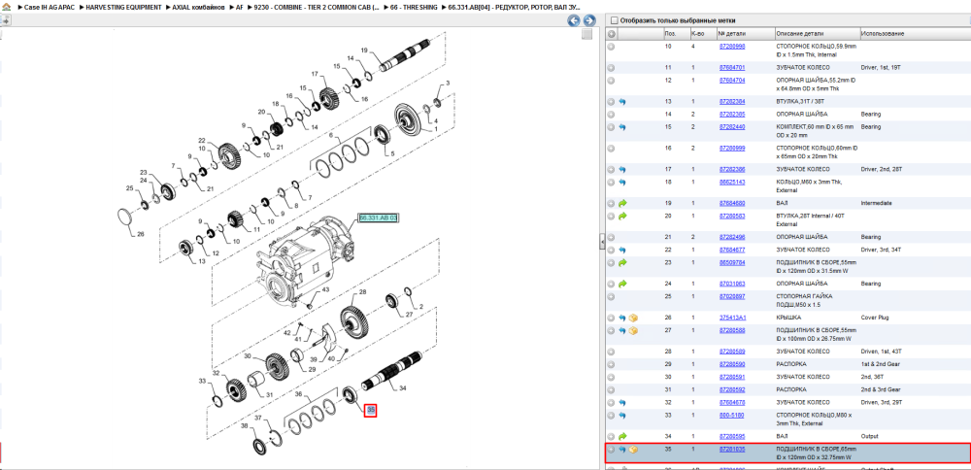Add position 16 with its plus icon

pos(611,149)
